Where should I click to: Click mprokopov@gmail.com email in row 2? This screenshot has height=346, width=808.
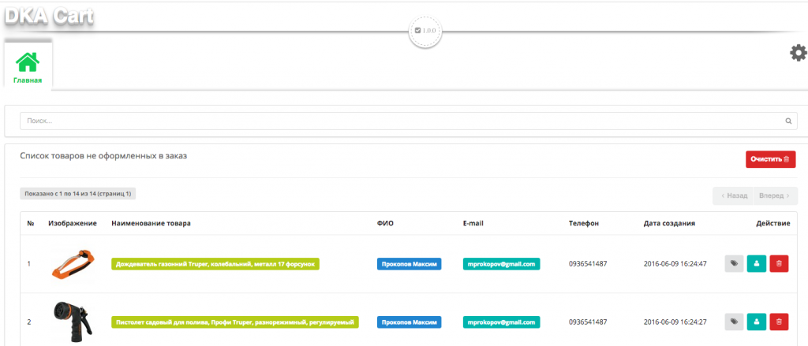501,322
